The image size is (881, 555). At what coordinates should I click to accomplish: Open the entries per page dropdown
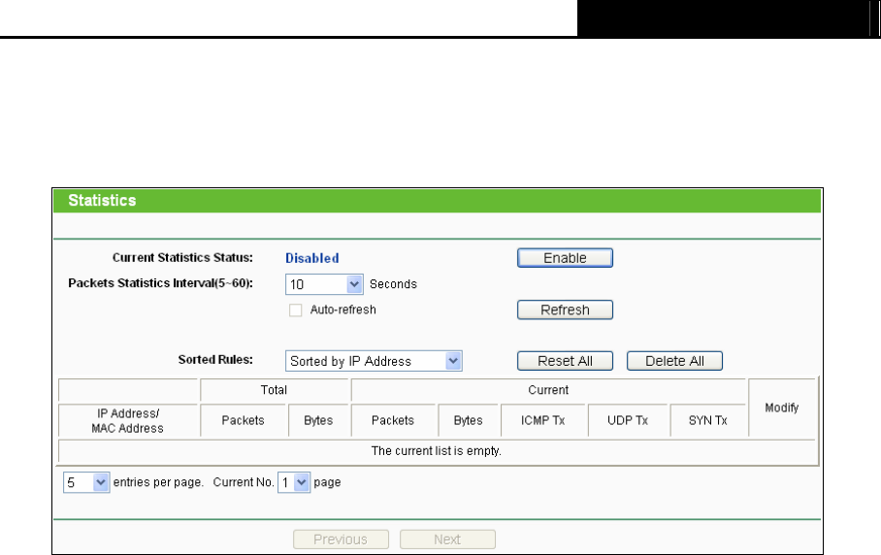coord(86,482)
